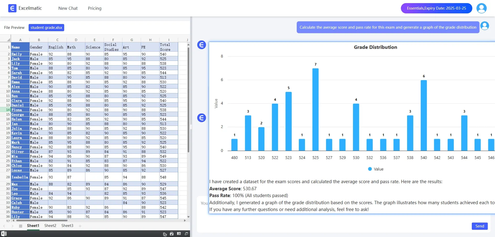The width and height of the screenshot is (495, 237).
Task: Click the Excelmatic logo icon
Action: coord(12,8)
